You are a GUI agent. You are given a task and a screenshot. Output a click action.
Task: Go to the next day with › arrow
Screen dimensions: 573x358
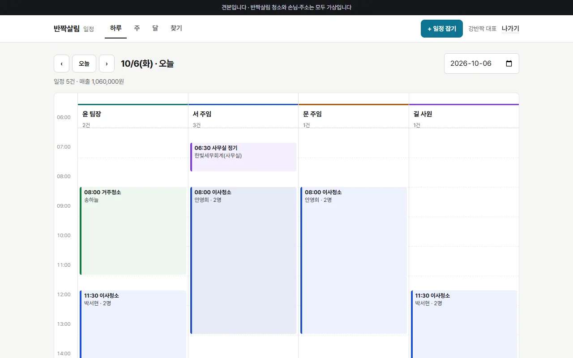coord(107,64)
